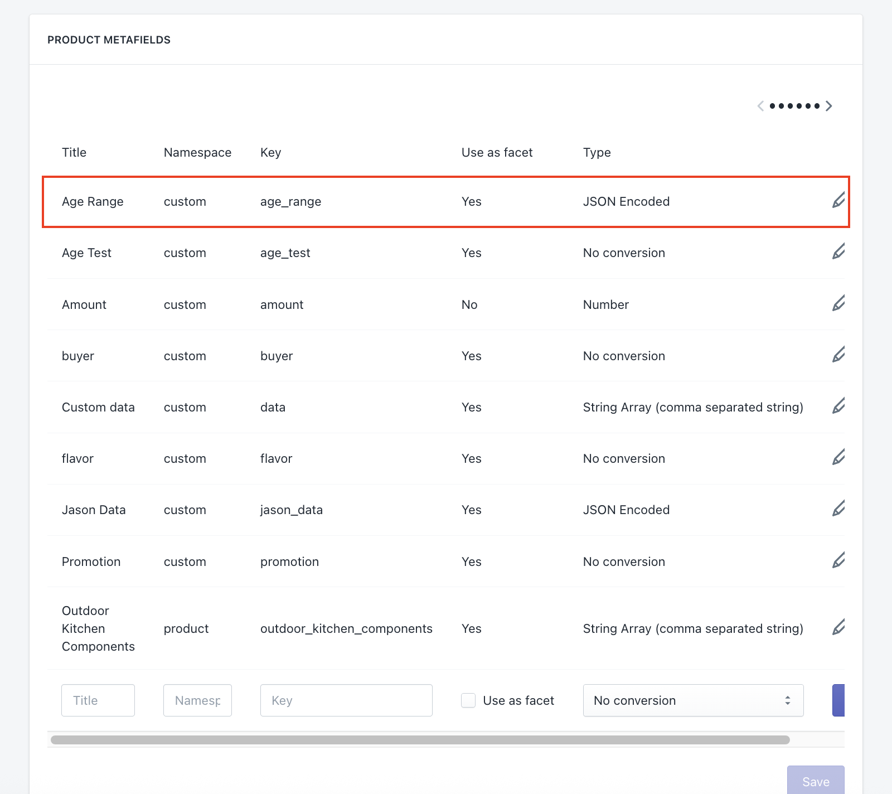
Task: Edit the flavor metafield
Action: tap(838, 457)
